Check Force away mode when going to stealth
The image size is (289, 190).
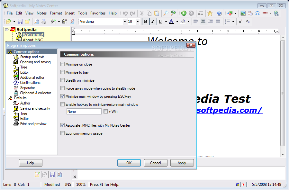point(62,88)
